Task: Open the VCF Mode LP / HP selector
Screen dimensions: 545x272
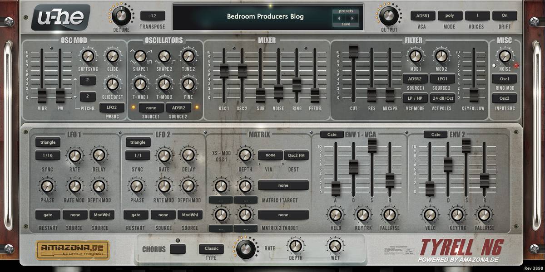Action: [413, 98]
